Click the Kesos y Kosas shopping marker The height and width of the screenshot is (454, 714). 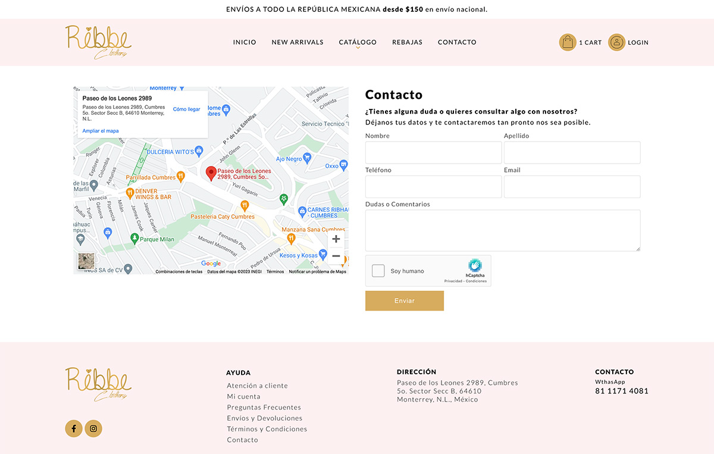pos(323,255)
